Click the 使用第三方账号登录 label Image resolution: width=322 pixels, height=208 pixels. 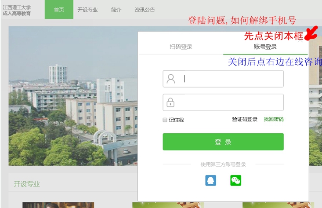tap(223, 164)
